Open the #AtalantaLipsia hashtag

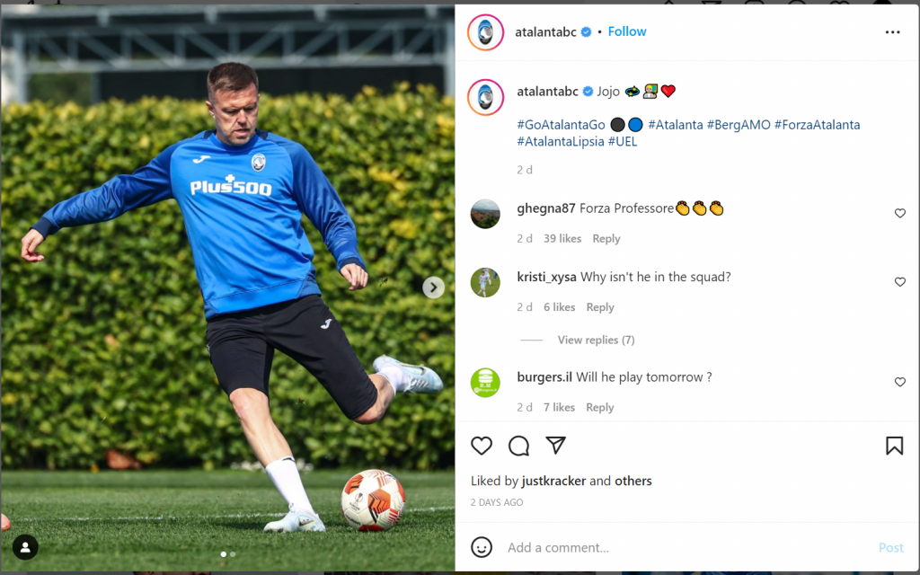click(561, 141)
